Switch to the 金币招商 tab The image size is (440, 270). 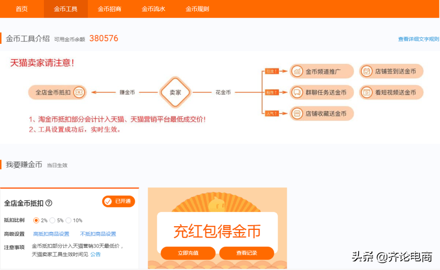point(109,9)
